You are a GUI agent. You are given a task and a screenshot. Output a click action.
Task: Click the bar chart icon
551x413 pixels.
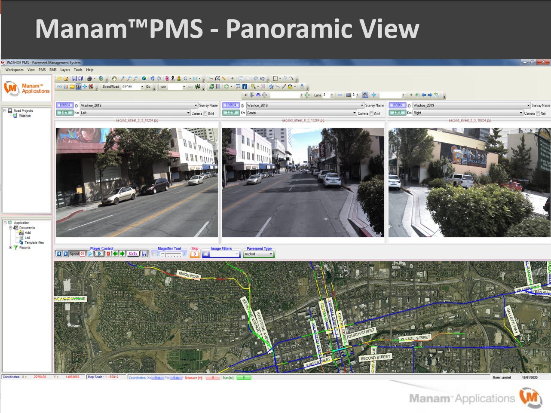click(66, 86)
